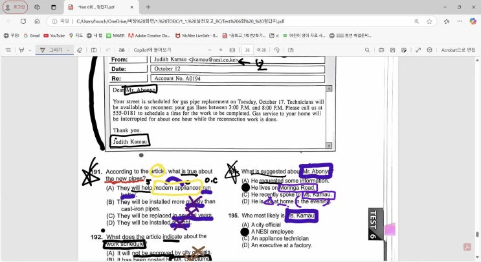Viewport: 481px width, 262px height.
Task: Print the PDF with printer icon
Action: click(x=381, y=50)
